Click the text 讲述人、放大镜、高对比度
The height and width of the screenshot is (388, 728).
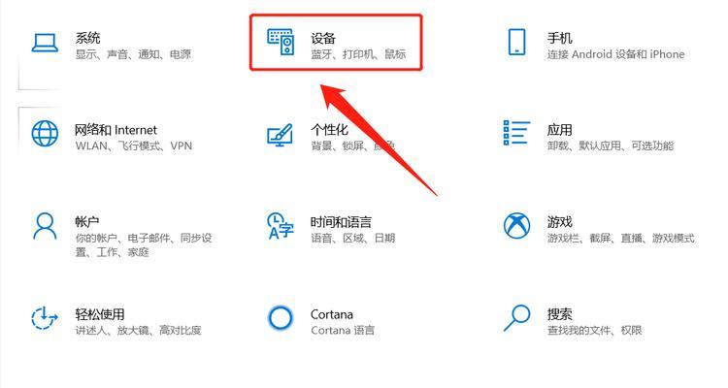[139, 331]
